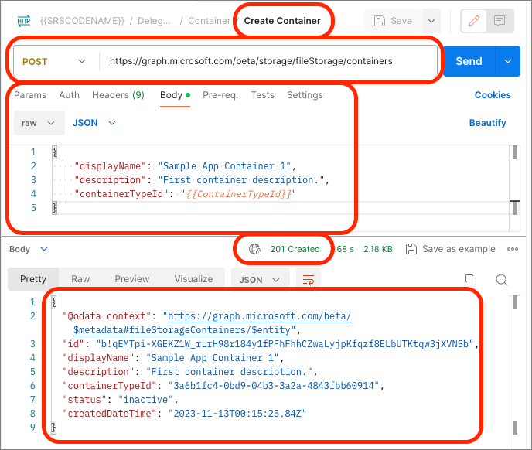This screenshot has height=450, width=532.
Task: Select the request Body tab
Action: click(x=175, y=95)
